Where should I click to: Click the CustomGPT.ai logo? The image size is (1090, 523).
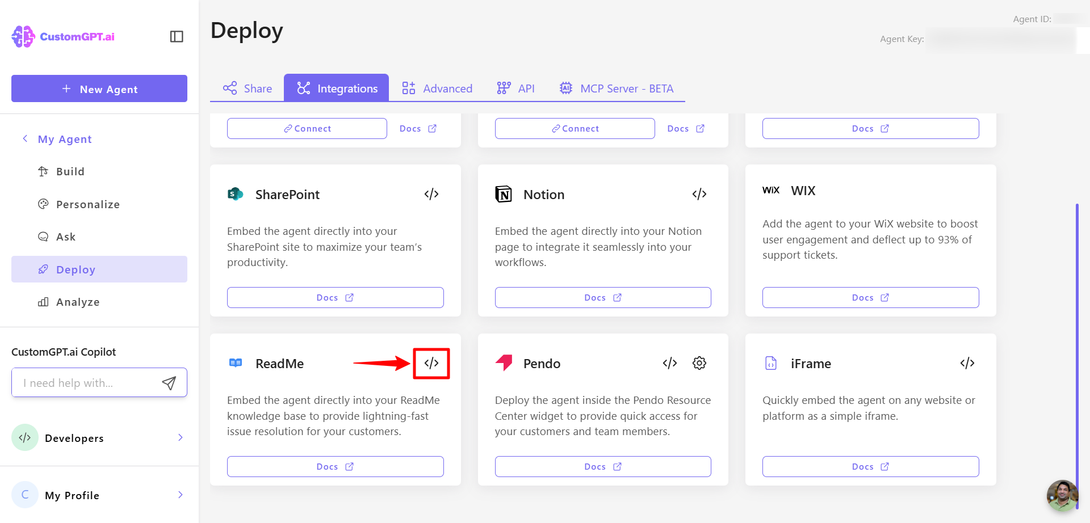point(63,36)
